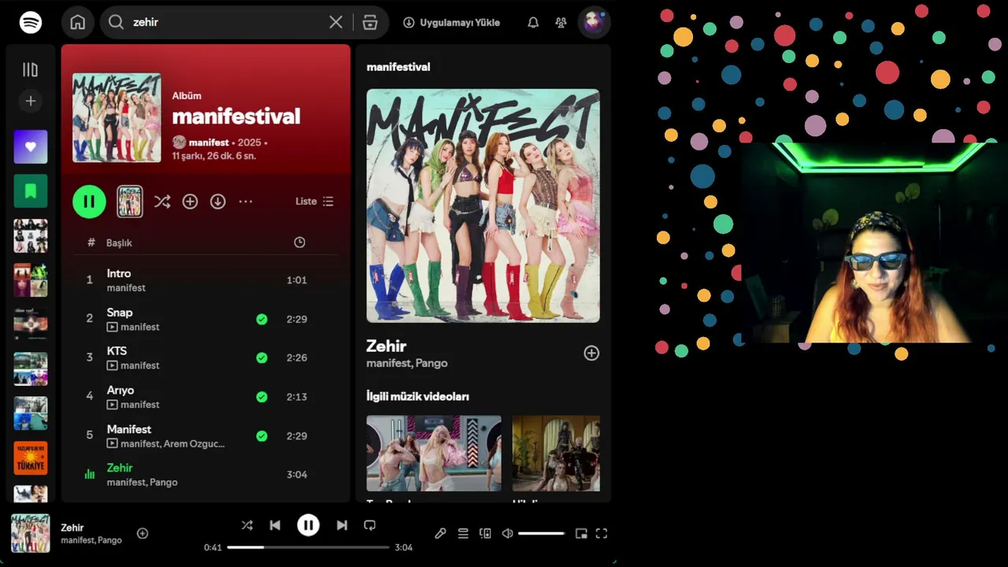Click the Zehir title in the right panel
Viewport: 1008px width, 567px height.
click(x=386, y=346)
